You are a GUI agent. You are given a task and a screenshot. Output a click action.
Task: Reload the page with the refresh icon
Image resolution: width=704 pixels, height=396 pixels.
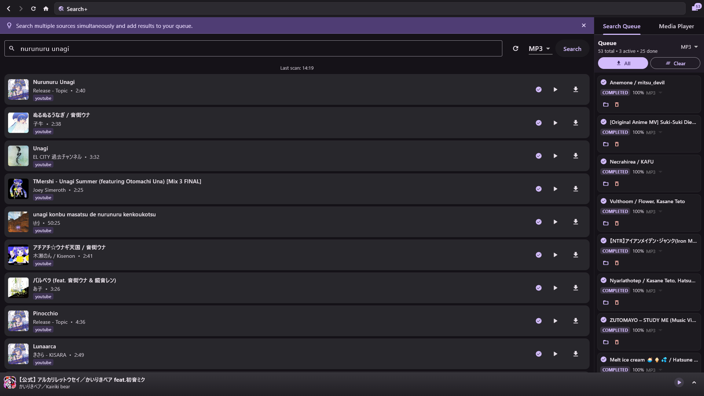click(33, 9)
